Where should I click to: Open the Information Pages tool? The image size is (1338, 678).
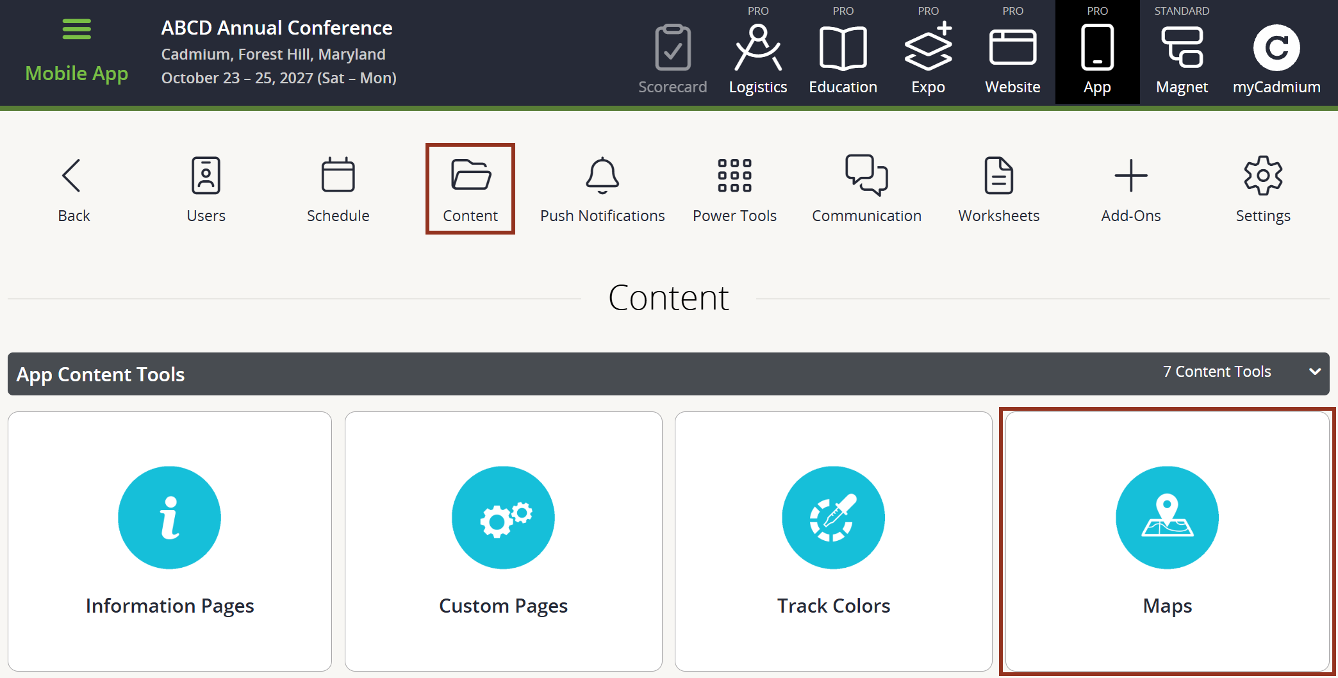coord(170,542)
